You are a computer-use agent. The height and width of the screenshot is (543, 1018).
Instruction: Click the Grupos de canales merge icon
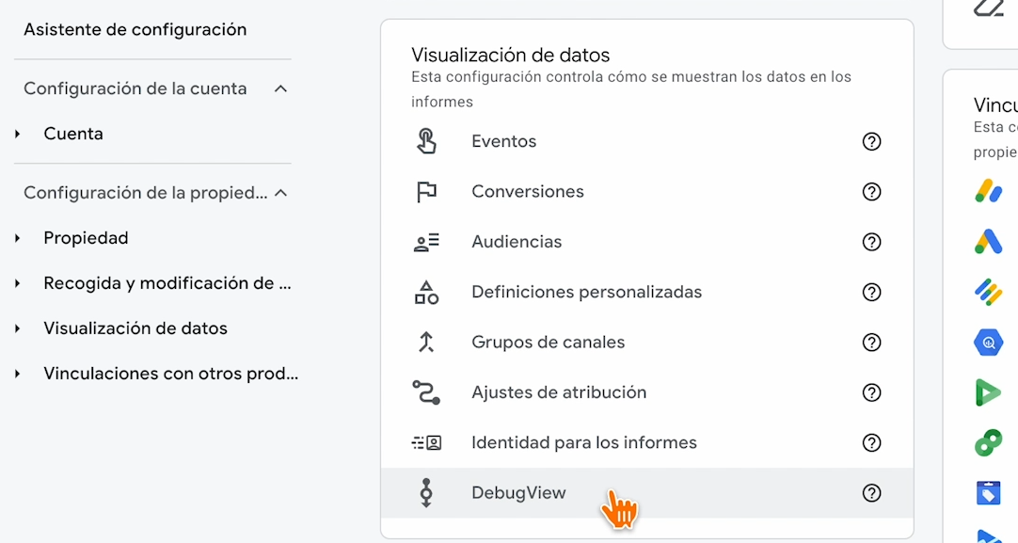[x=426, y=343]
